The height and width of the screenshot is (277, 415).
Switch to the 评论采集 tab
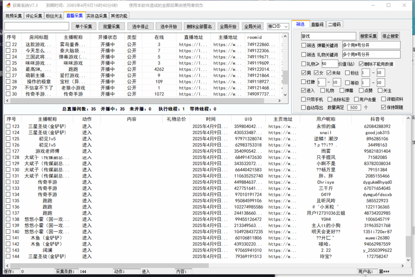tap(34, 16)
